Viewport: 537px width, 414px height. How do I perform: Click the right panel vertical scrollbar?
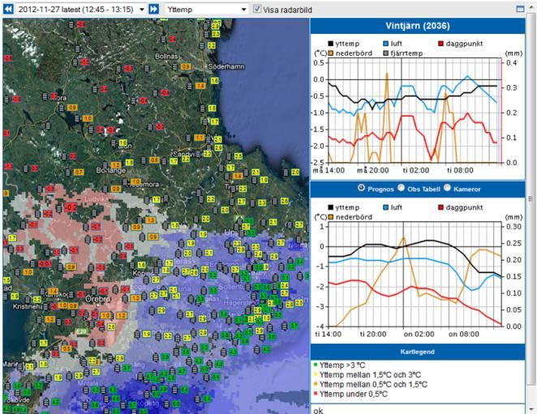pos(530,198)
